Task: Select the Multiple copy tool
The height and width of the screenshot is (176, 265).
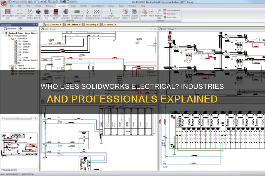Action: pos(159,14)
